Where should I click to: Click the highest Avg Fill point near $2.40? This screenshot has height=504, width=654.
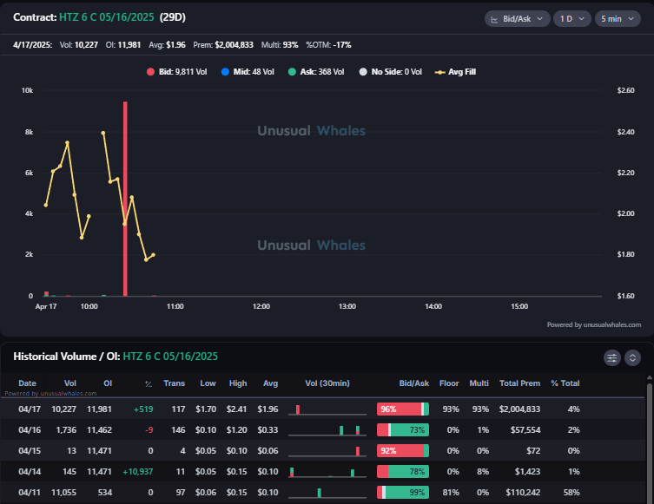[x=103, y=133]
